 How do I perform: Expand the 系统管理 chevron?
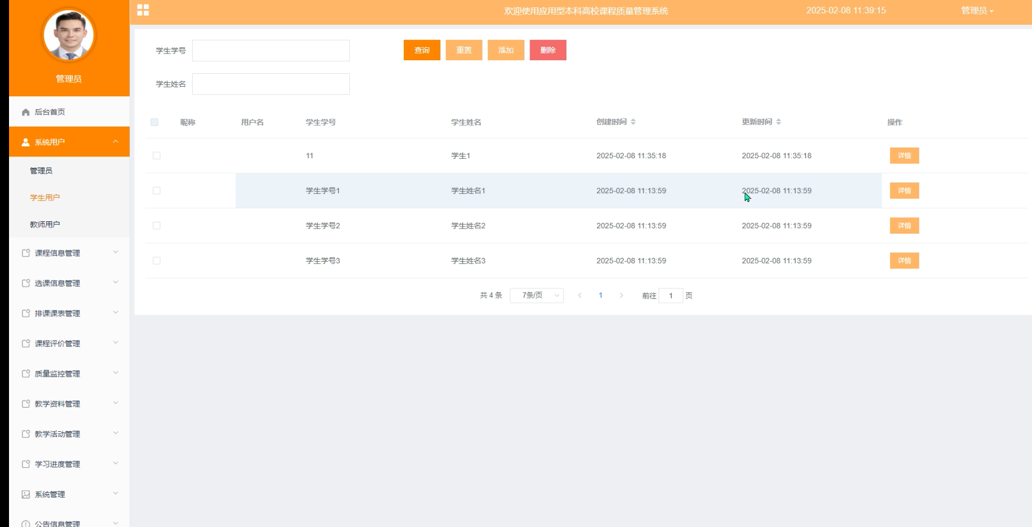pos(115,494)
